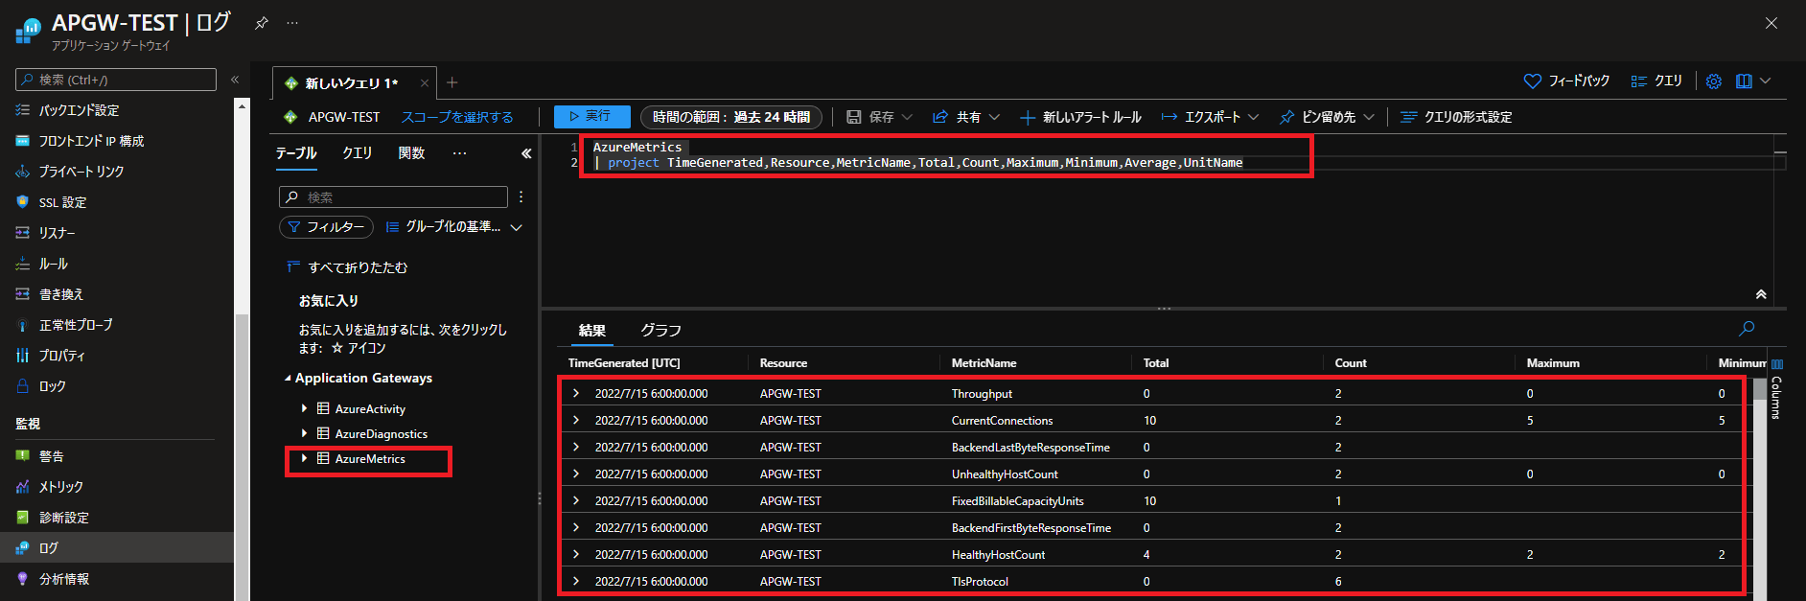Collapse the query editor with the double up chevron
This screenshot has width=1806, height=601.
pos(1761,294)
